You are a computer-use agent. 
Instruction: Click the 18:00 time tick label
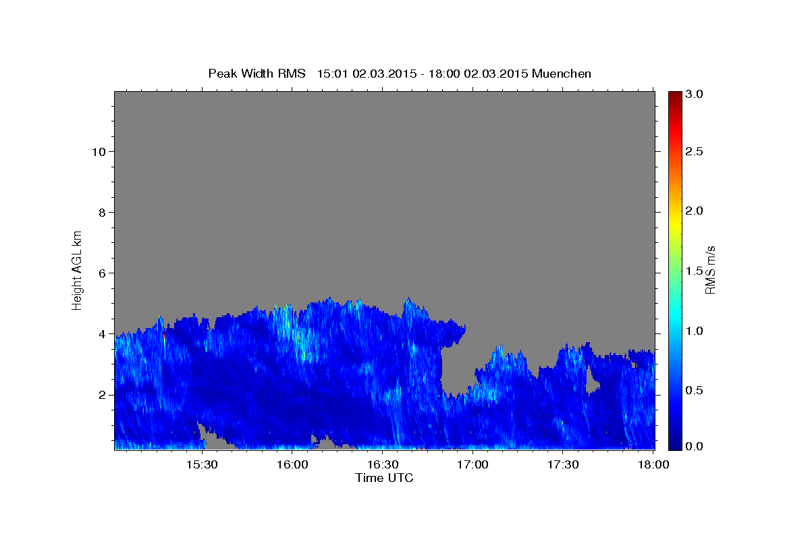click(653, 465)
